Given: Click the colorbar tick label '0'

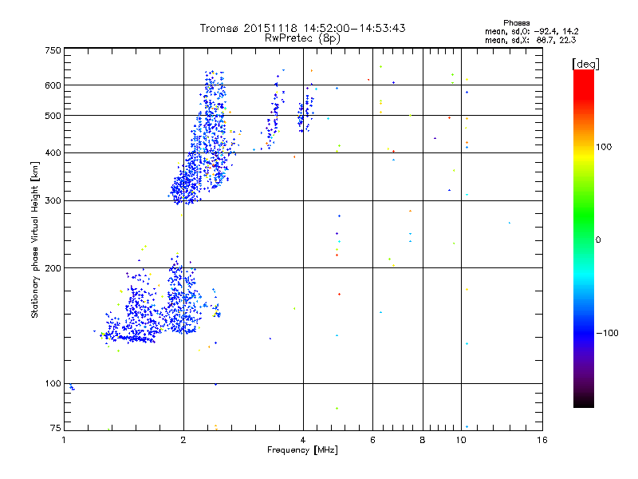Looking at the screenshot, I should [x=598, y=240].
